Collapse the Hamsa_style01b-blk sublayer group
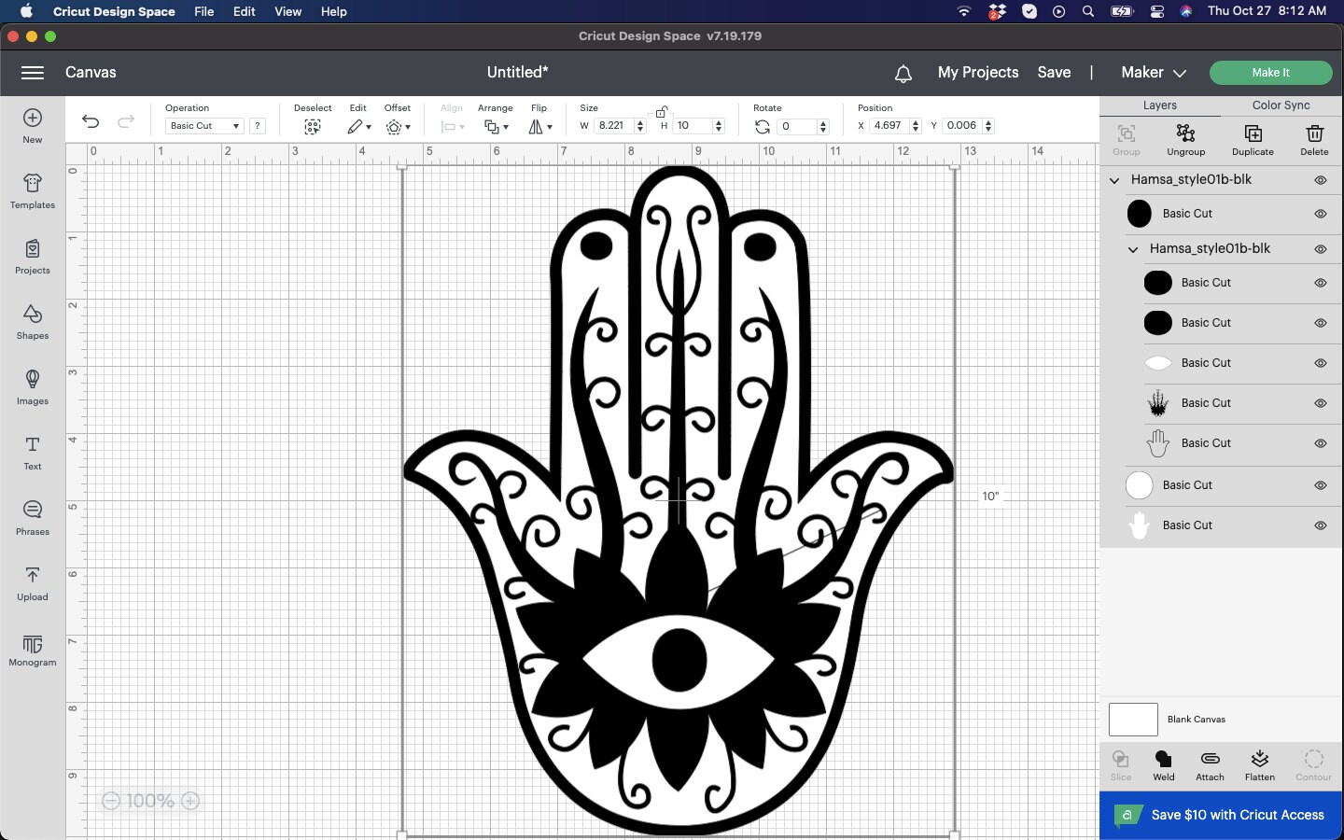1344x840 pixels. point(1132,249)
